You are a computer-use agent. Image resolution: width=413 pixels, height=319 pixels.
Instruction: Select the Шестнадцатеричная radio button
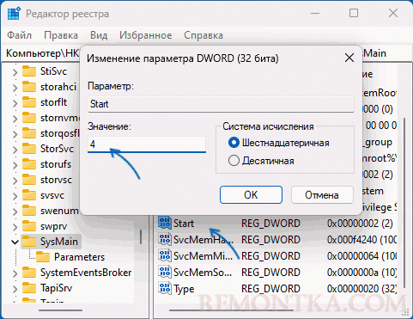click(234, 143)
